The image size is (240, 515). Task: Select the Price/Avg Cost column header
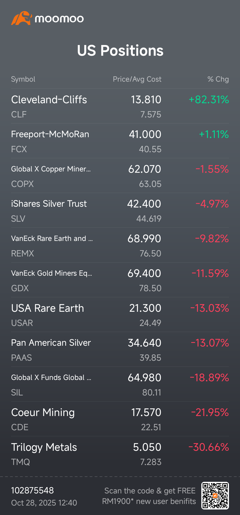coord(137,79)
